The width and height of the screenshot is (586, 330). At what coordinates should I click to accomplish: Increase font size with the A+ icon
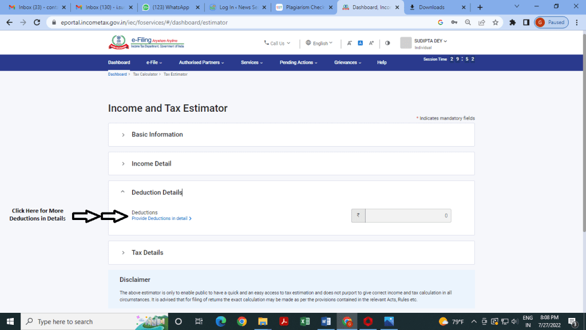pos(371,43)
